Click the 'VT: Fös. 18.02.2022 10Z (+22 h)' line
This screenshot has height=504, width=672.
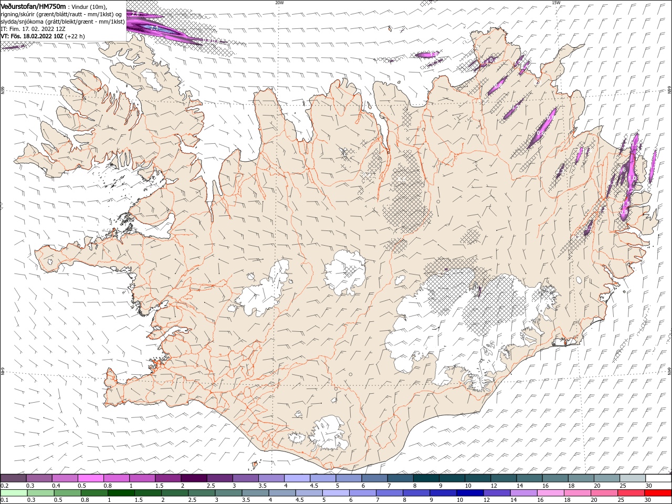tap(43, 36)
